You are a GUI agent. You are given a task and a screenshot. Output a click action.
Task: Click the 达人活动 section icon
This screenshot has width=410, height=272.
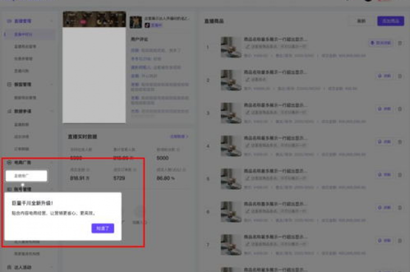[9, 267]
